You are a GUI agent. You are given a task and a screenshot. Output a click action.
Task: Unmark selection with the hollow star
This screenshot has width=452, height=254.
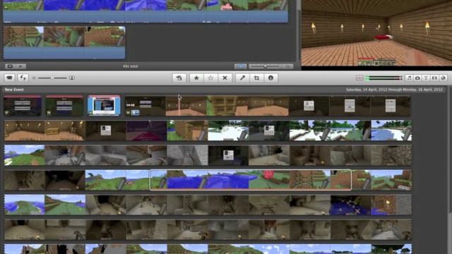coord(210,78)
